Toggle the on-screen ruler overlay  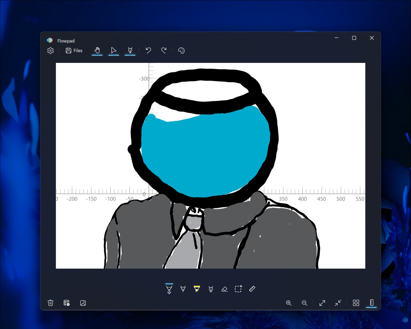(371, 303)
